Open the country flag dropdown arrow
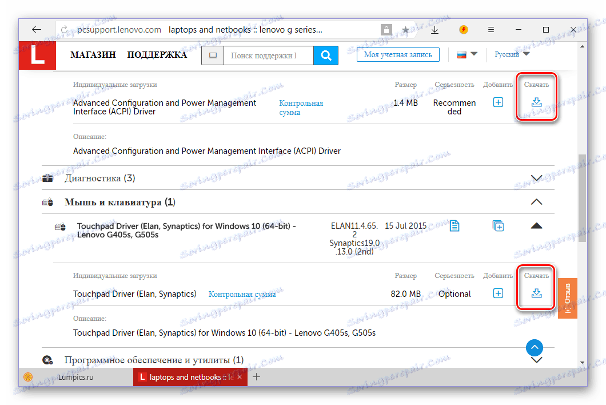This screenshot has height=405, width=606. (474, 54)
